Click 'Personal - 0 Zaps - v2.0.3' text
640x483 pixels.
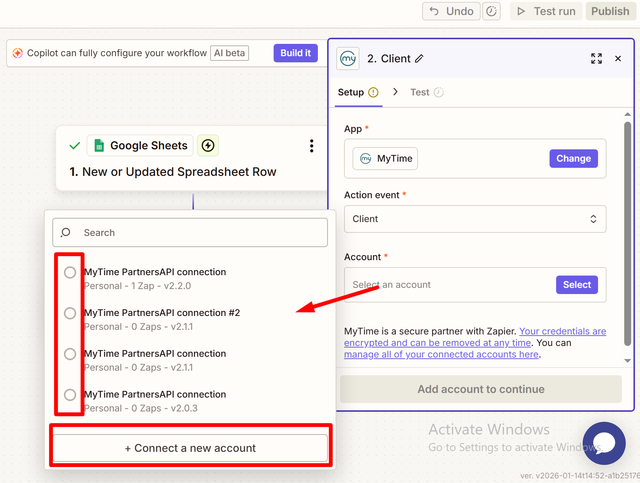pyautogui.click(x=141, y=408)
